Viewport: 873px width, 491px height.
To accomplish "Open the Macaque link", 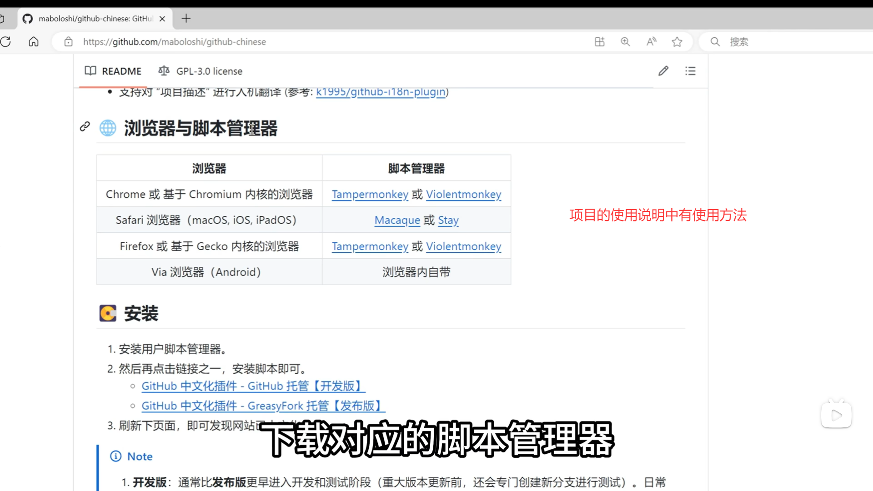I will (x=397, y=220).
